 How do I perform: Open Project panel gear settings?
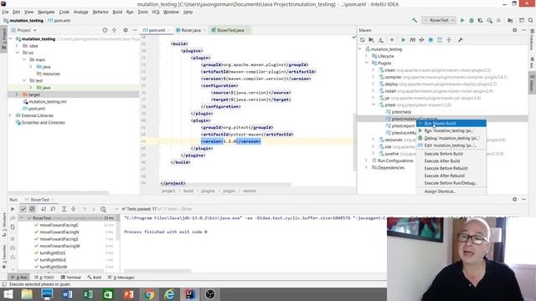tap(126, 30)
